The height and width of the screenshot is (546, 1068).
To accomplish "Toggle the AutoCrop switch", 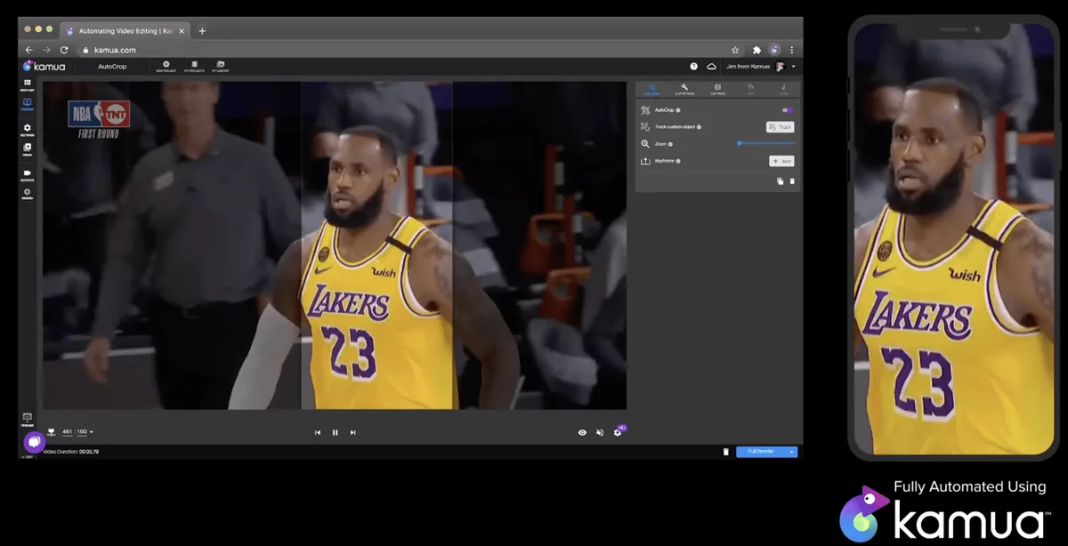I will point(788,110).
